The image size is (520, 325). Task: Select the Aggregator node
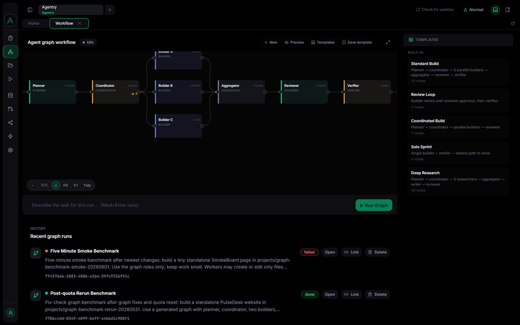[241, 92]
